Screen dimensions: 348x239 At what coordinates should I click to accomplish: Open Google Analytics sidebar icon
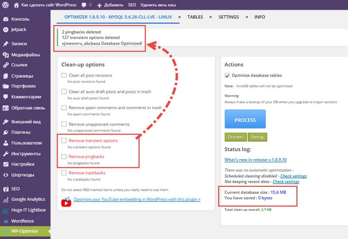(x=5, y=199)
